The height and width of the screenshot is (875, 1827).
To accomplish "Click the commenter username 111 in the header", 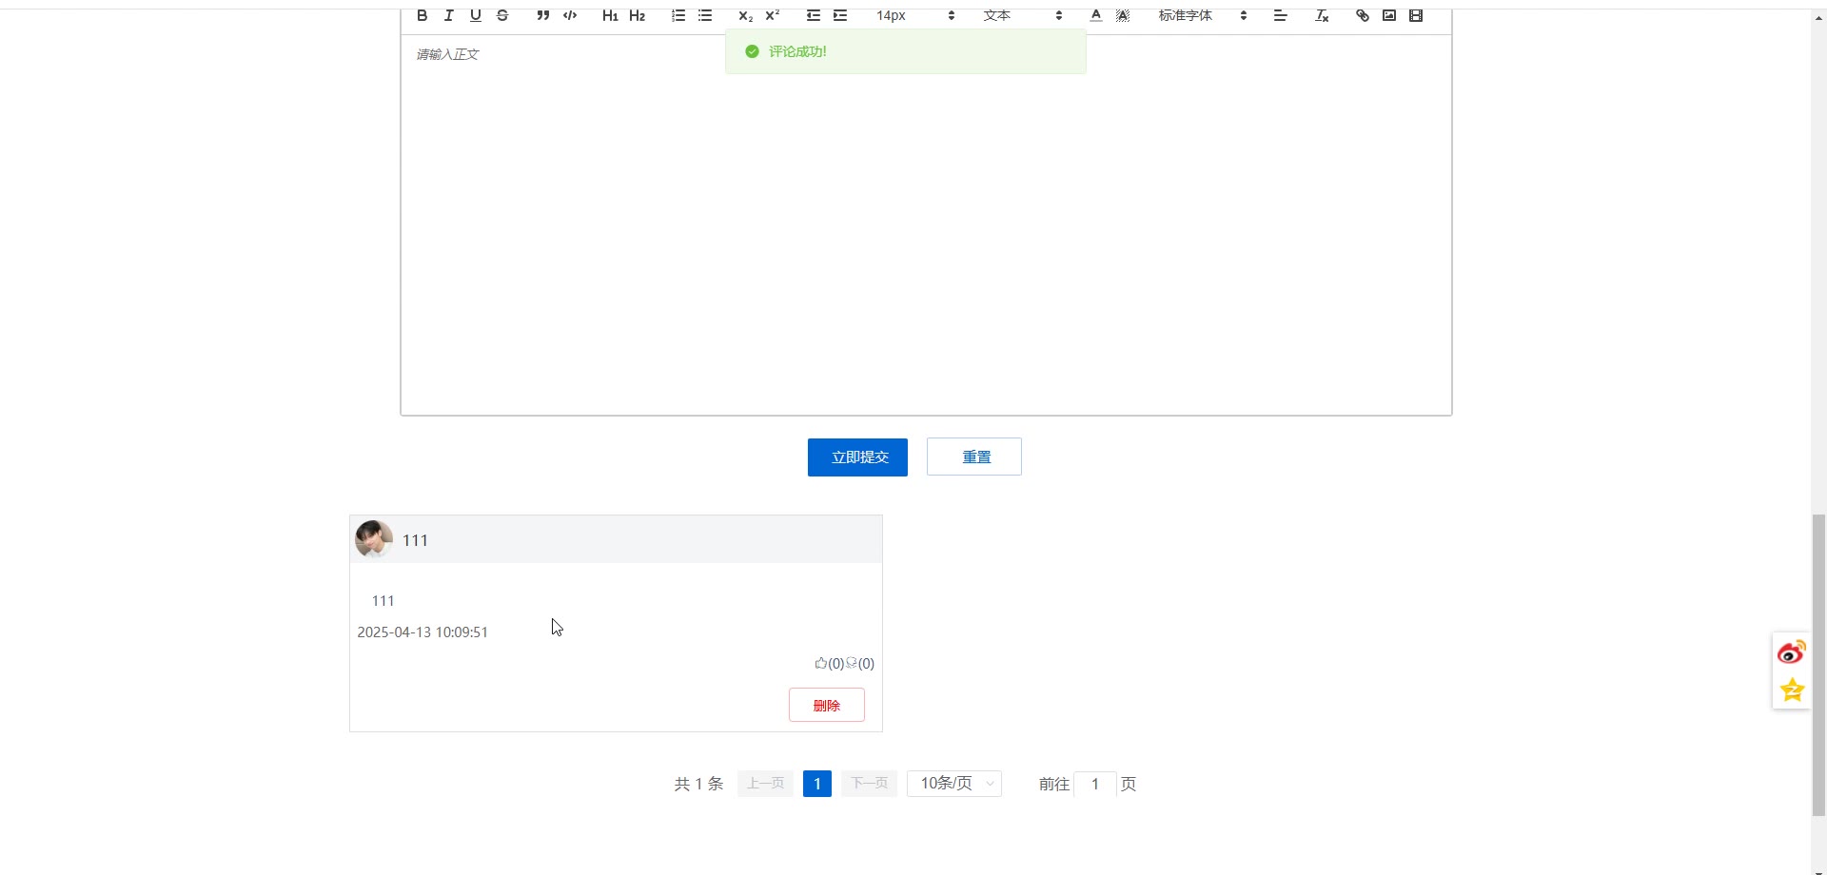I will click(x=415, y=540).
